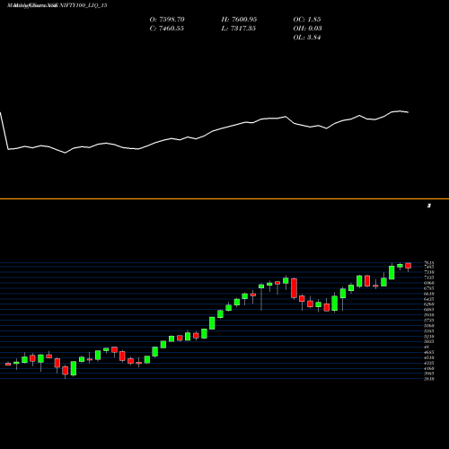Viewport: 449px width, 449px height.
Task: Click the tall red candle after the mid-chart peak
Action: point(294,288)
